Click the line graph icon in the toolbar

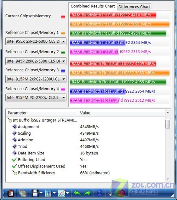pos(62,193)
